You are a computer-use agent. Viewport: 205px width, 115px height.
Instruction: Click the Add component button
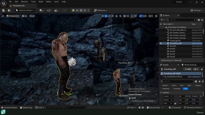188,69
